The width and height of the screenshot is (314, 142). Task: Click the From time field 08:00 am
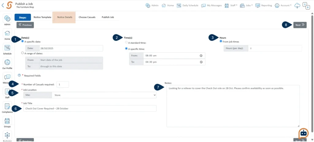click(x=174, y=56)
